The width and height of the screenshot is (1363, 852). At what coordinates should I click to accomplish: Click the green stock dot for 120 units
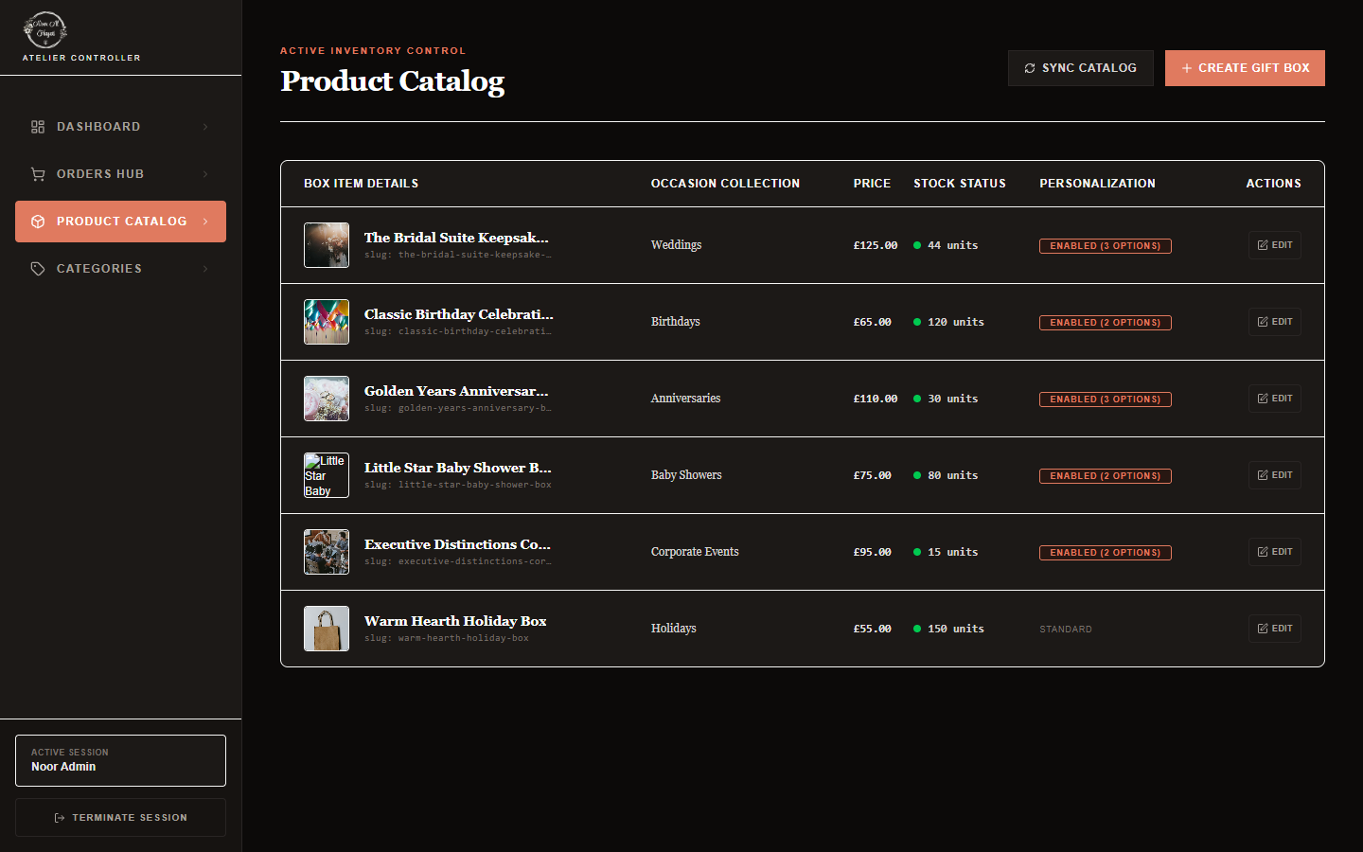917,322
